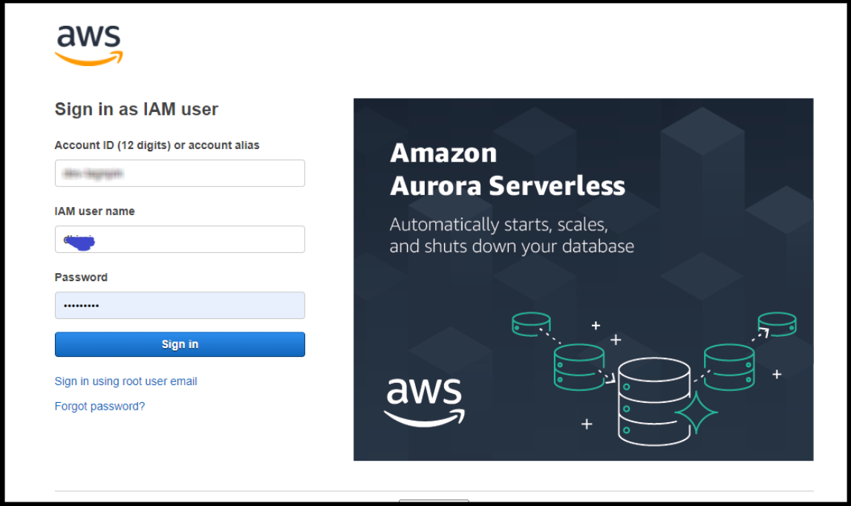
Task: Click the 'Automatically starts, scales' banner subtitle
Action: click(512, 235)
